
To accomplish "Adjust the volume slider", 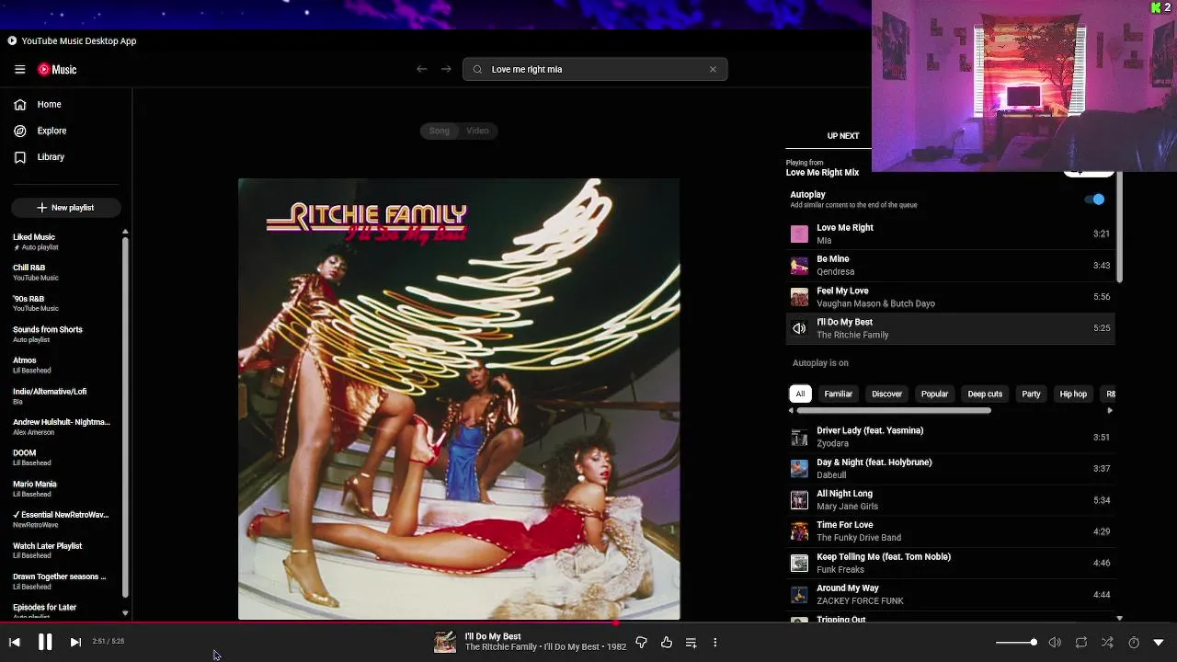I will [x=1016, y=643].
